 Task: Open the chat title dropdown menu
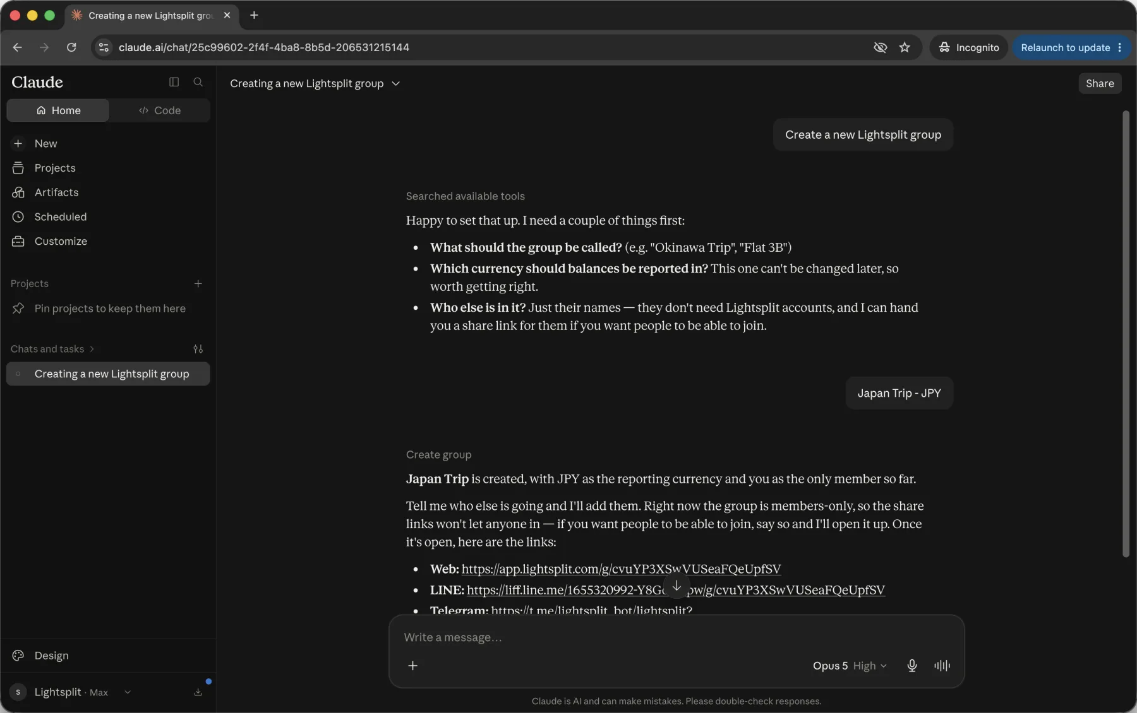[395, 83]
